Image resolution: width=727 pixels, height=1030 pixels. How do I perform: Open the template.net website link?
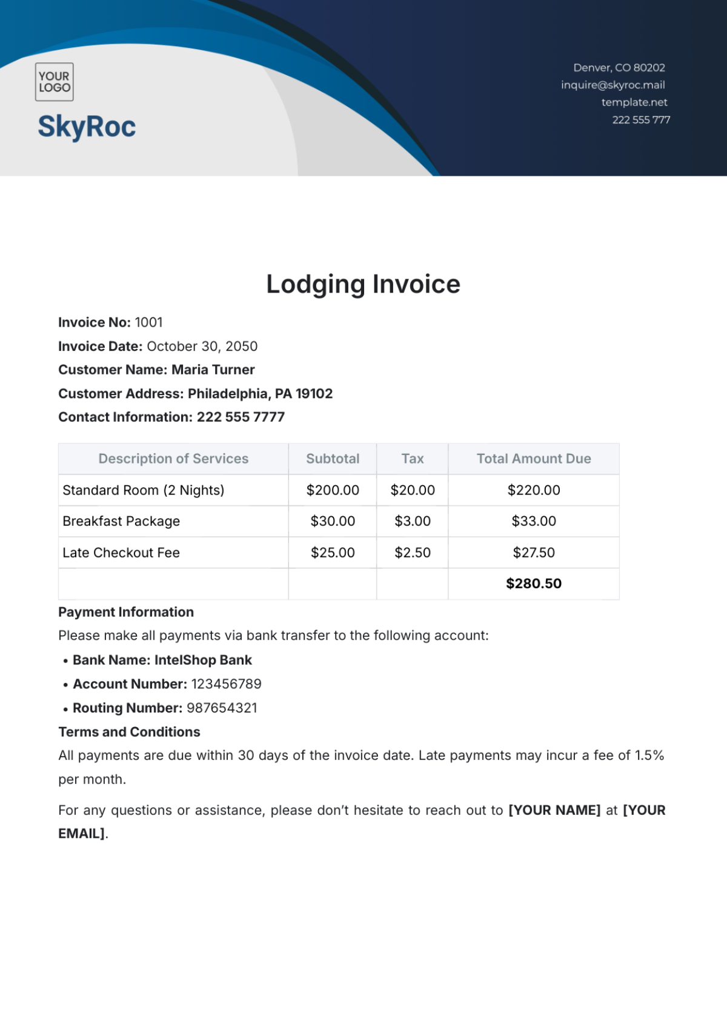634,102
